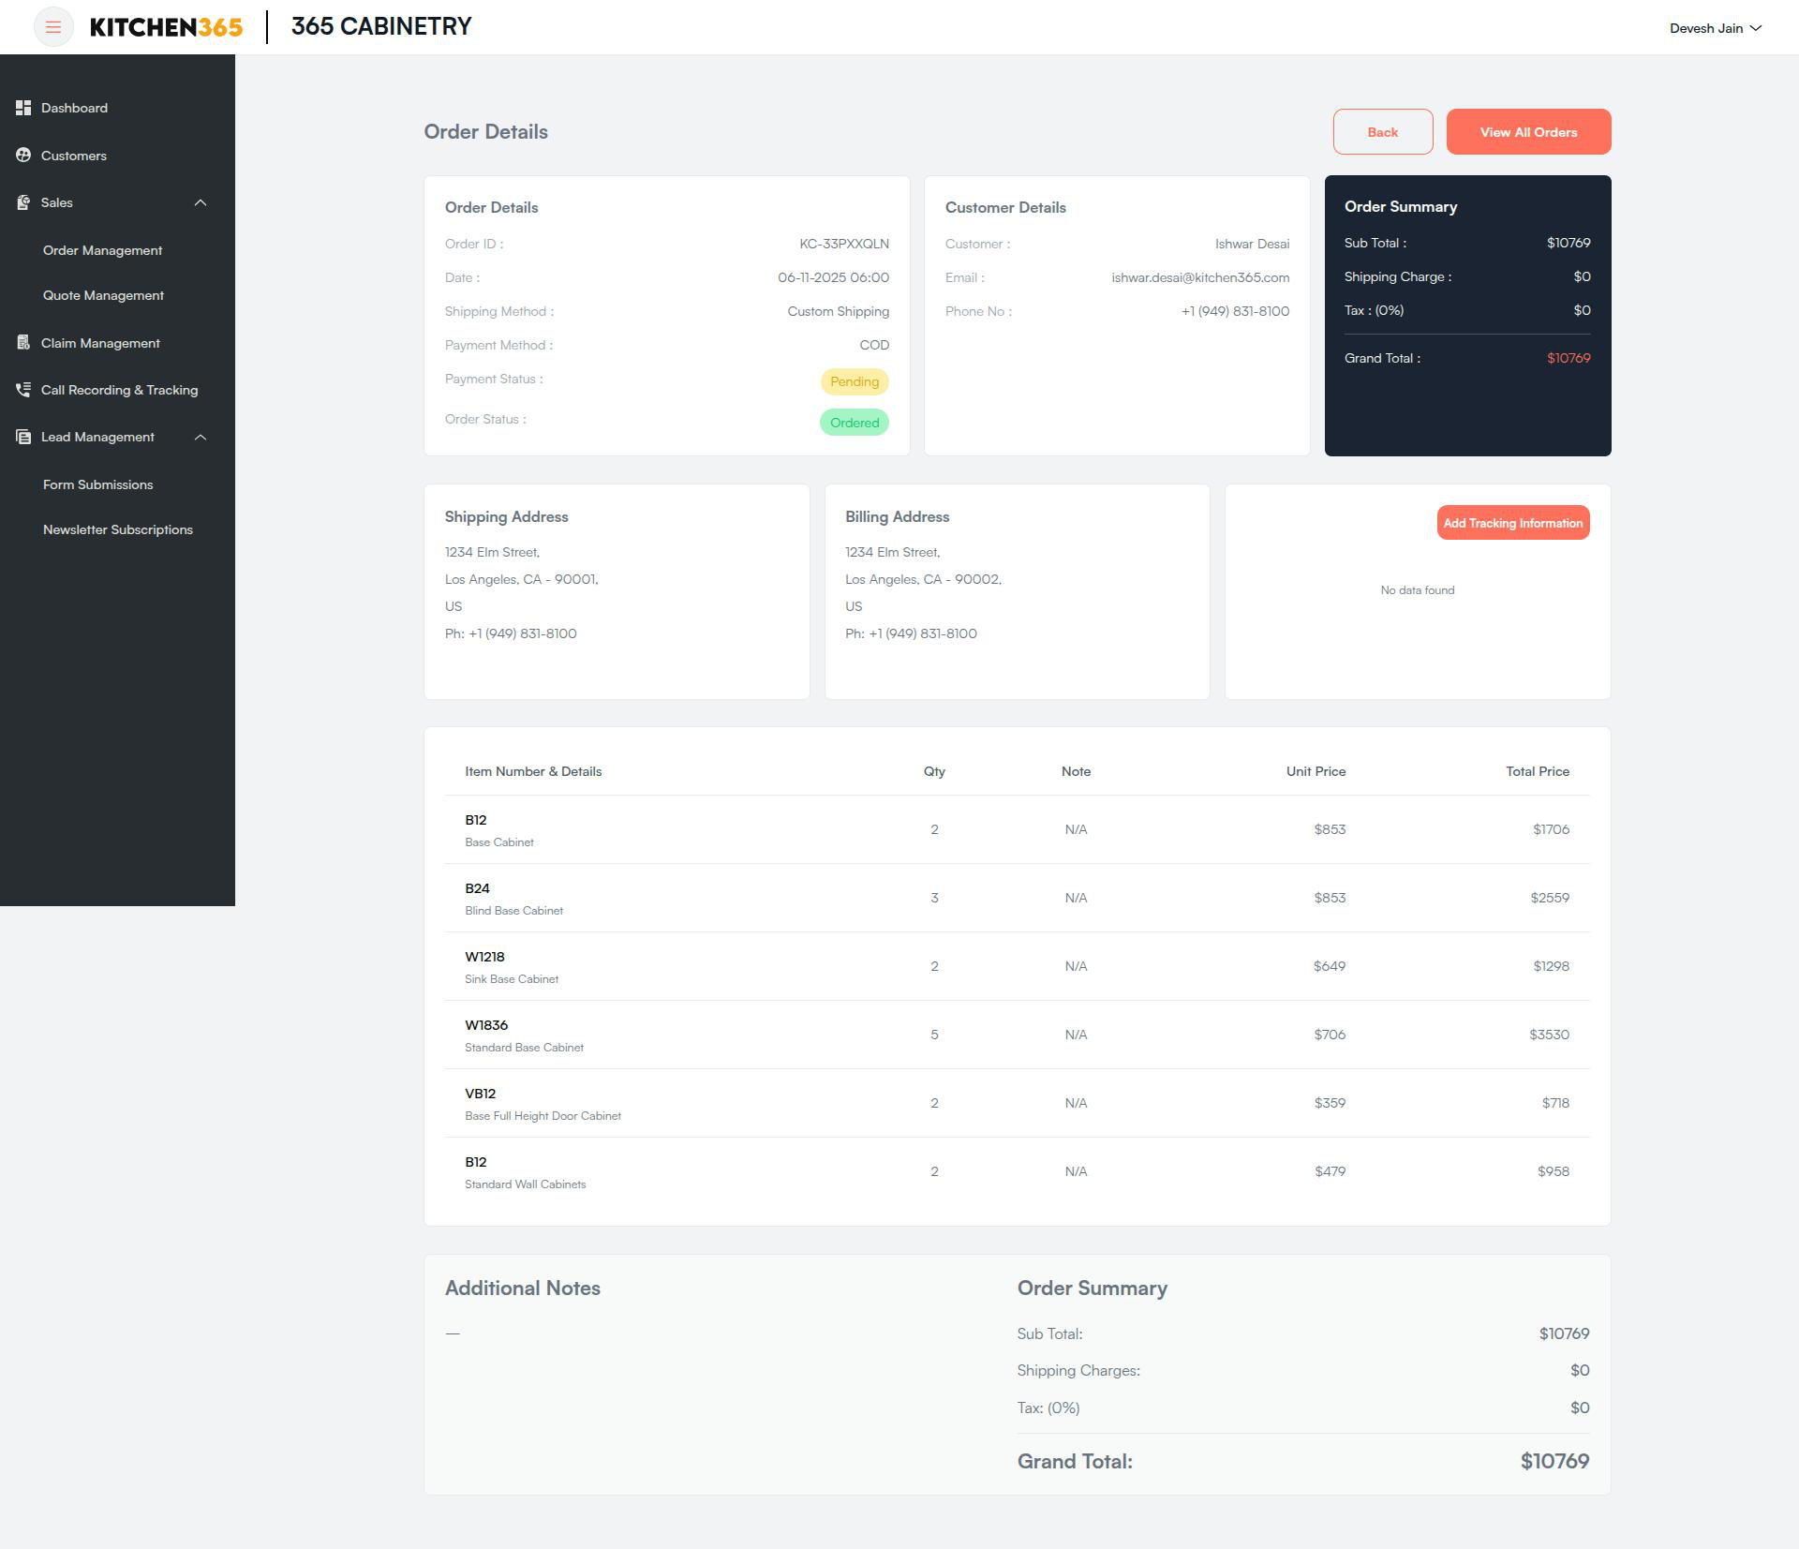1799x1549 pixels.
Task: Click the No data found text
Action: [x=1418, y=590]
